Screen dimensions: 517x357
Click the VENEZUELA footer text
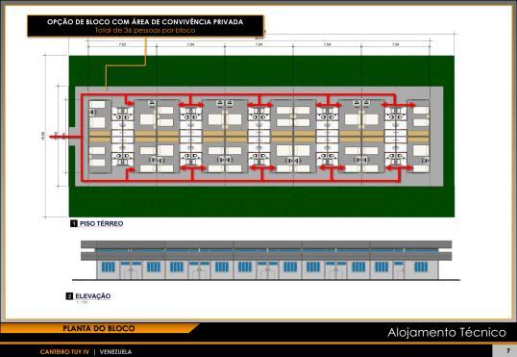pos(115,352)
